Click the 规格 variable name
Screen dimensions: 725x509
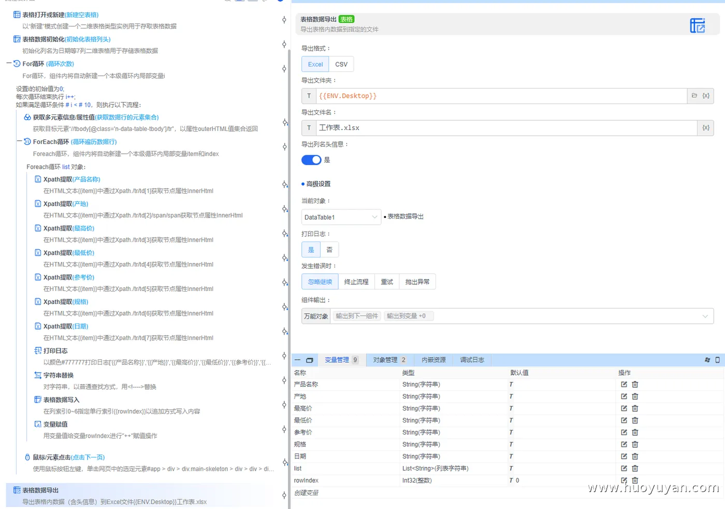coord(300,444)
